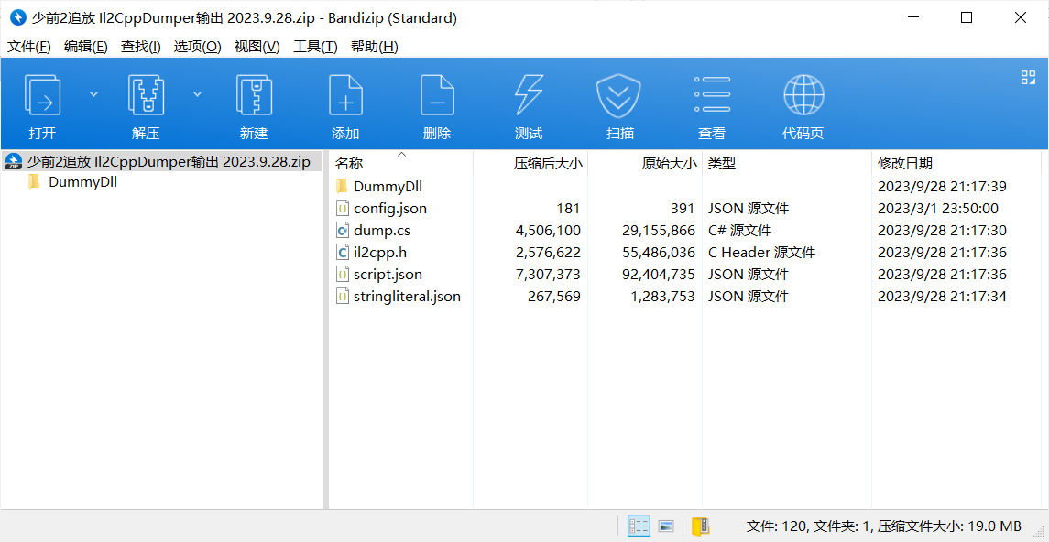Run the archive Test (测试) tool
This screenshot has height=542, width=1049.
point(529,95)
